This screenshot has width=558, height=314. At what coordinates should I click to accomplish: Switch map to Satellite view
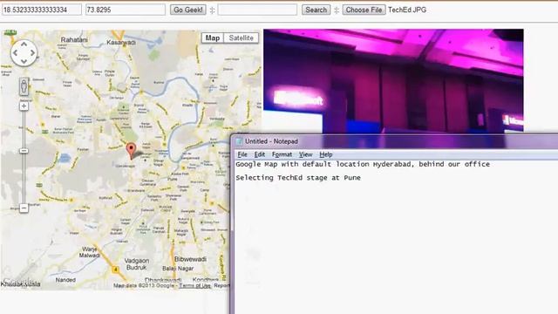[x=241, y=38]
